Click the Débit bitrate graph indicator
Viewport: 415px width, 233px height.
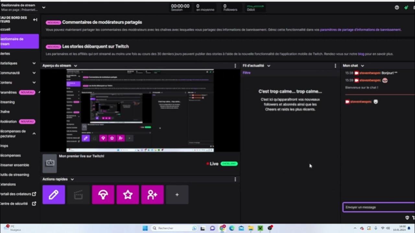tap(255, 7)
